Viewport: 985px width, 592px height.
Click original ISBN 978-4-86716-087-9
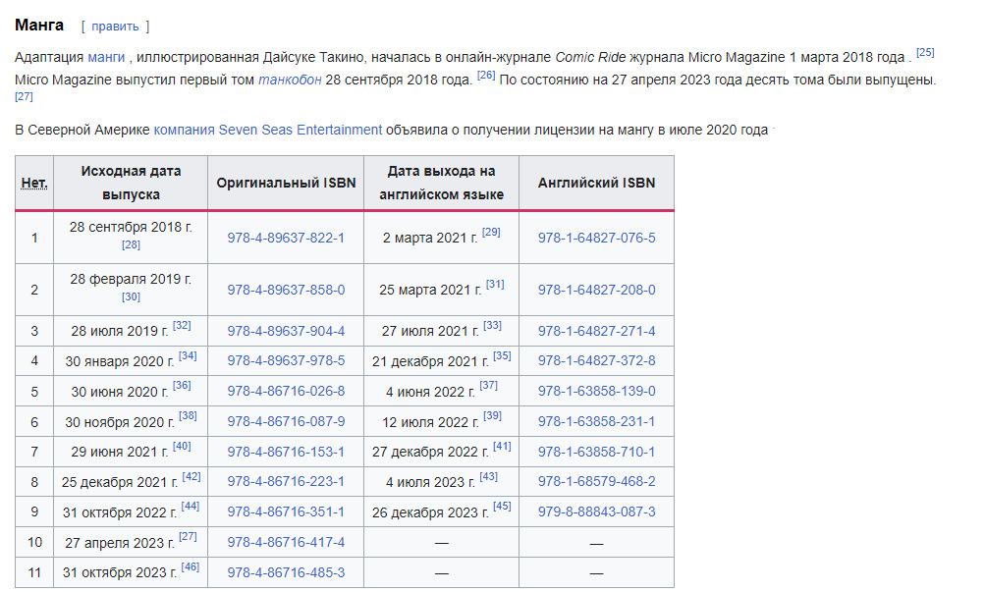click(x=286, y=421)
